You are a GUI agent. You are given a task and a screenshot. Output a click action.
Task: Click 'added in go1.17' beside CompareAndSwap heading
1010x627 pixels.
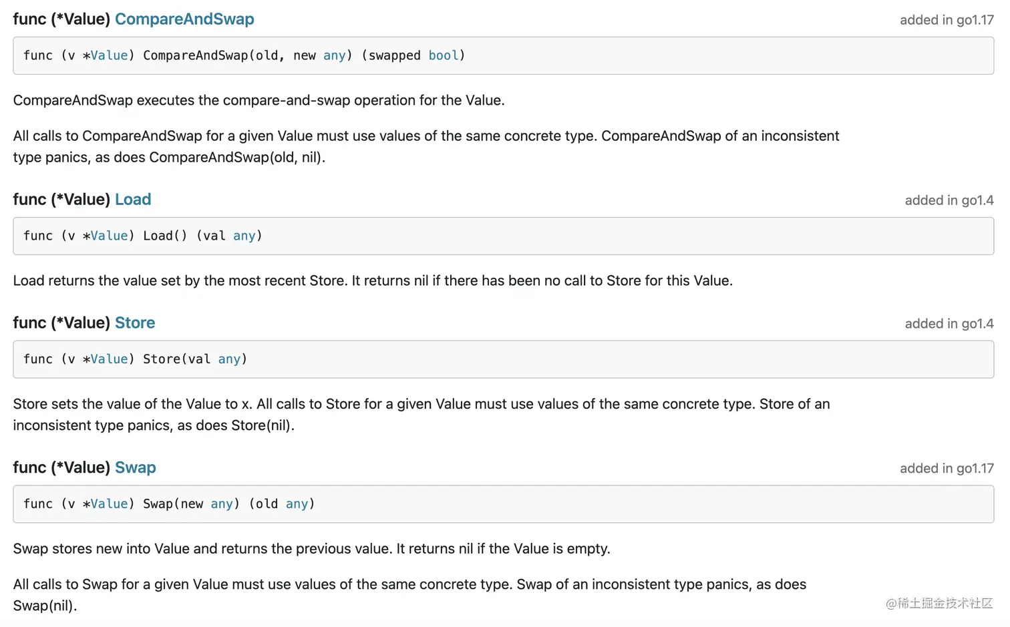(x=947, y=20)
